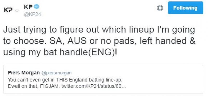Click the @piersmorgan handle
Screen dimensions: 208x96
(57, 73)
